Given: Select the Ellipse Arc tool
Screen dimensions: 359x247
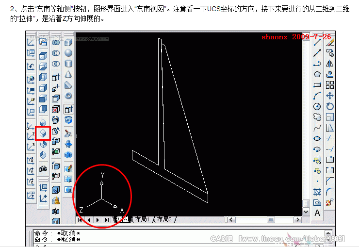Looking at the screenshot, I should click(317, 149).
